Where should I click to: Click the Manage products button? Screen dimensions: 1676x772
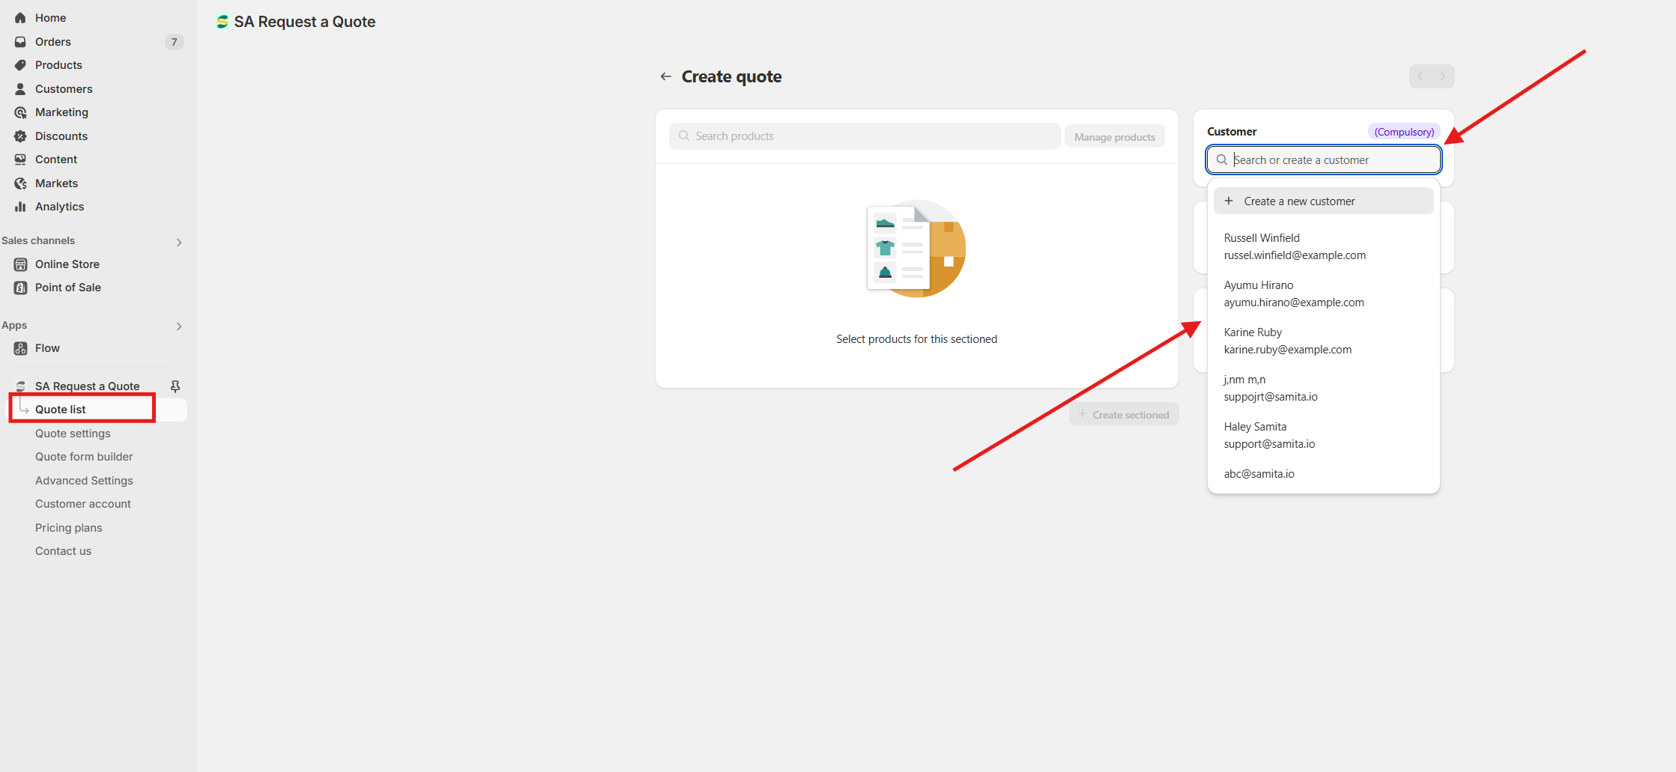pyautogui.click(x=1115, y=137)
